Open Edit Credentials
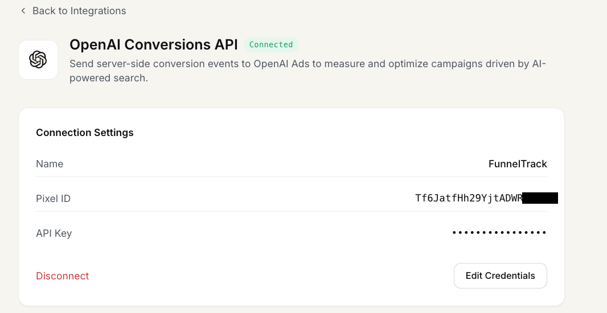The width and height of the screenshot is (607, 313). [500, 275]
